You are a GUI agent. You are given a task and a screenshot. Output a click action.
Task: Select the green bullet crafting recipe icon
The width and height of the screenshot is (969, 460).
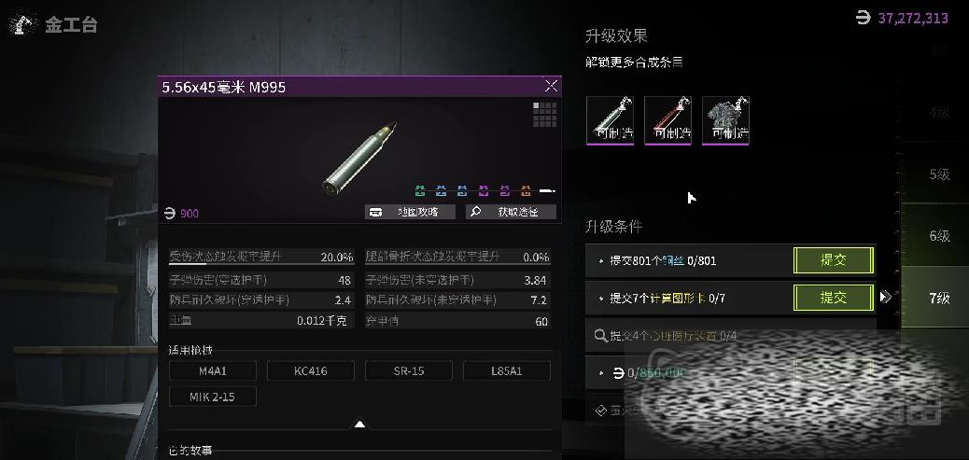(x=610, y=120)
